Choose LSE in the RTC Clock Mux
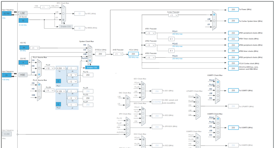Viewport: 275px width, 148px height. point(63,14)
